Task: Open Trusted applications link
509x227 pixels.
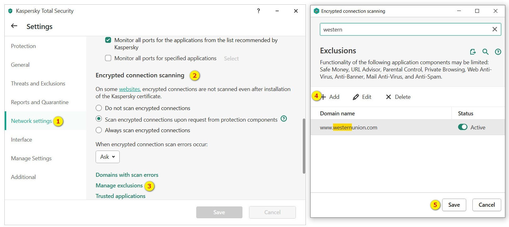Action: [120, 196]
